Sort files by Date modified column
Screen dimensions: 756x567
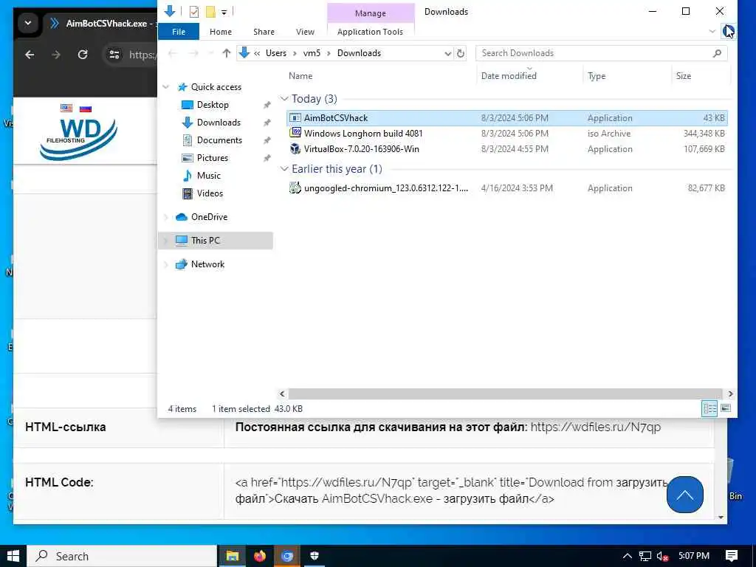click(509, 76)
